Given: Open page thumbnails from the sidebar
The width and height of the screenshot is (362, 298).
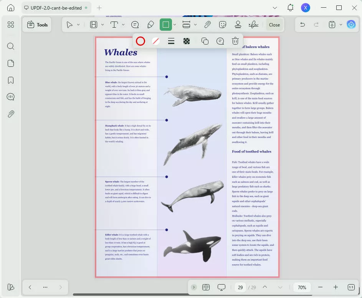Looking at the screenshot, I should [11, 63].
